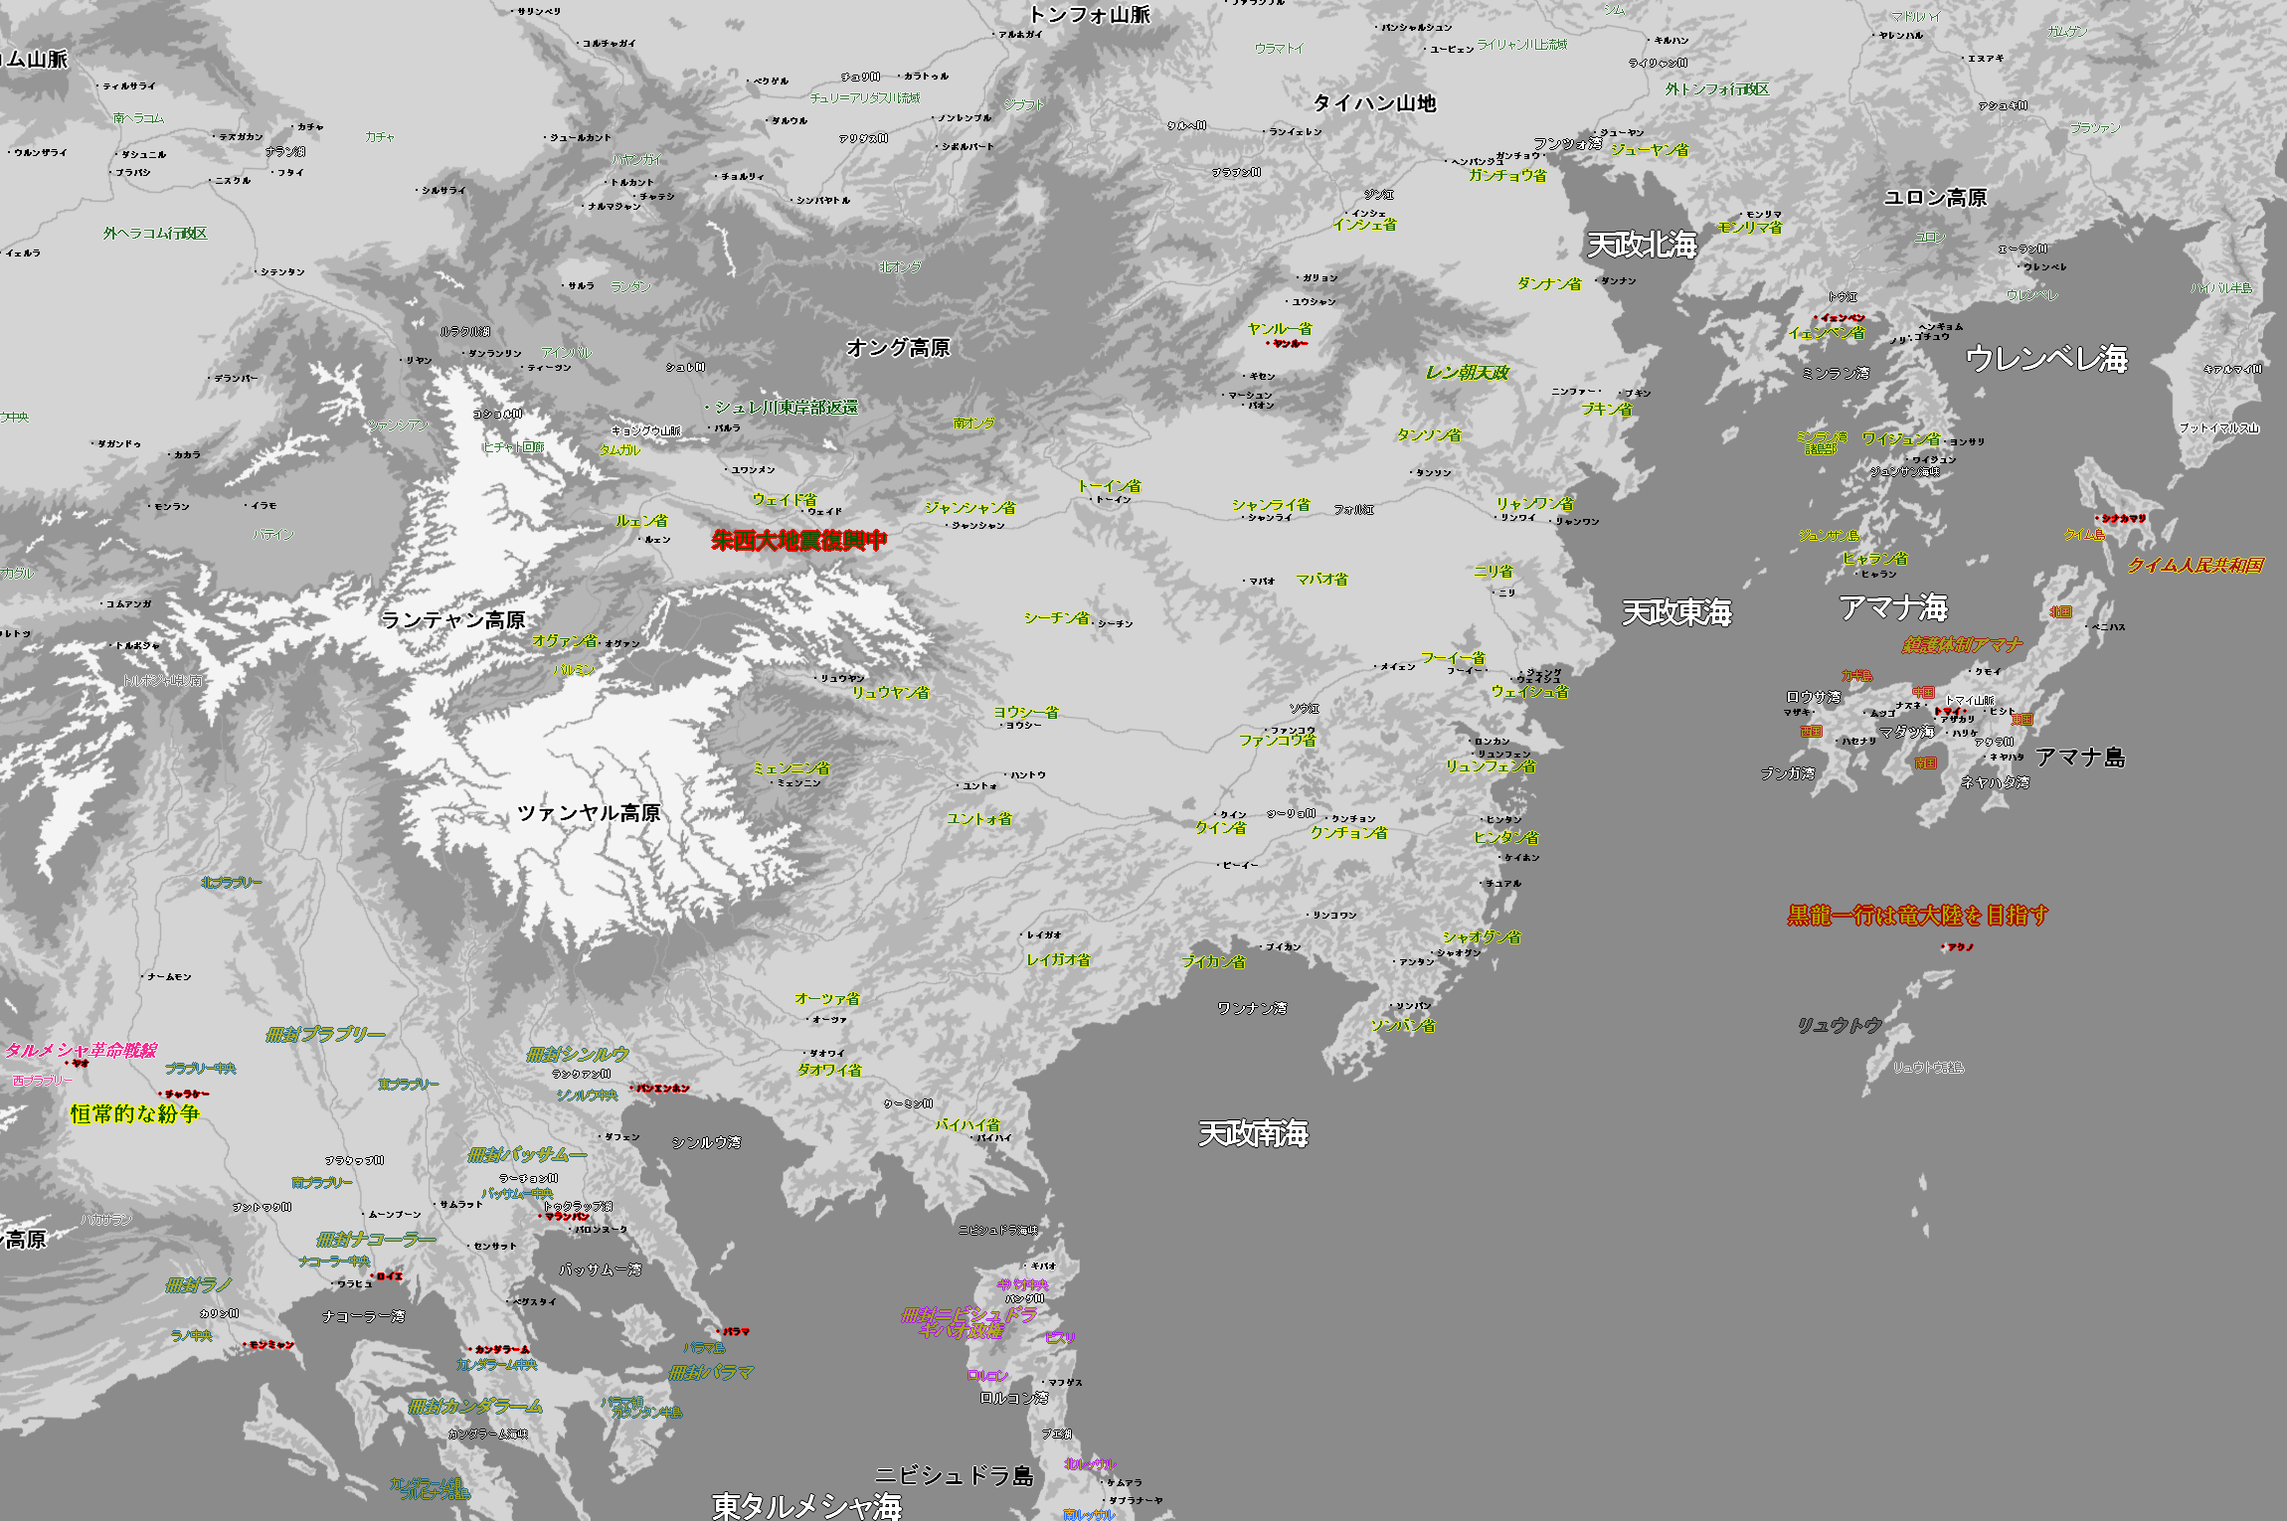Select the ツァンヤル高原 plateau label

click(589, 813)
